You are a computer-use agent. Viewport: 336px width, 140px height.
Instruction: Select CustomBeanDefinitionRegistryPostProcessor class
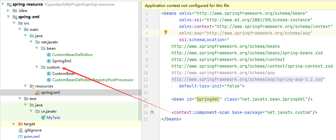(x=93, y=80)
